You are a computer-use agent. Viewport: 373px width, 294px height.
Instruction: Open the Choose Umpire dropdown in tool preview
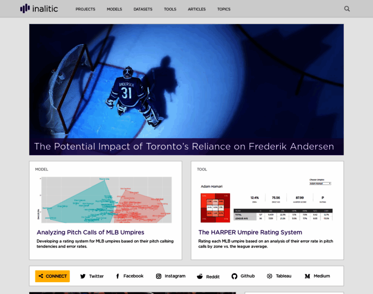click(320, 184)
